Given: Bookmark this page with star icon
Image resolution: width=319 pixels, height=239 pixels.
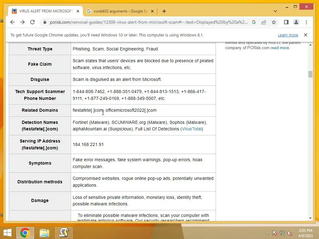Looking at the screenshot, I should click(274, 22).
